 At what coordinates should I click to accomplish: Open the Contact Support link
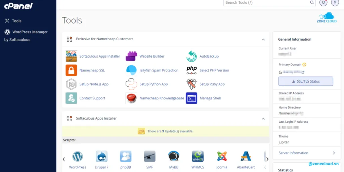click(x=92, y=98)
